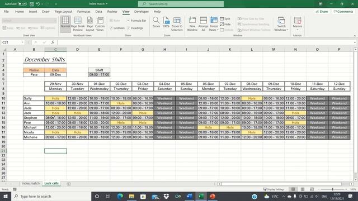358x201 pixels.
Task: Open Display Settings in status bar
Action: (274, 189)
